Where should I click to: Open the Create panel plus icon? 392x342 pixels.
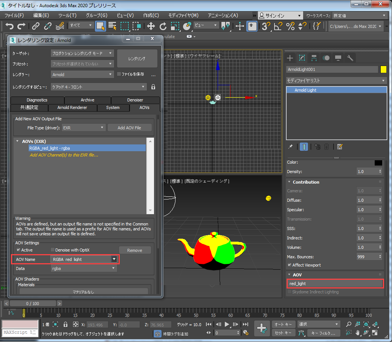tap(290, 58)
